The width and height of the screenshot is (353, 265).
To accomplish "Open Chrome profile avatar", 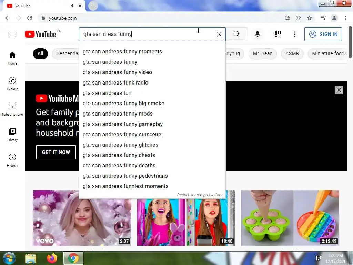I will (x=334, y=18).
